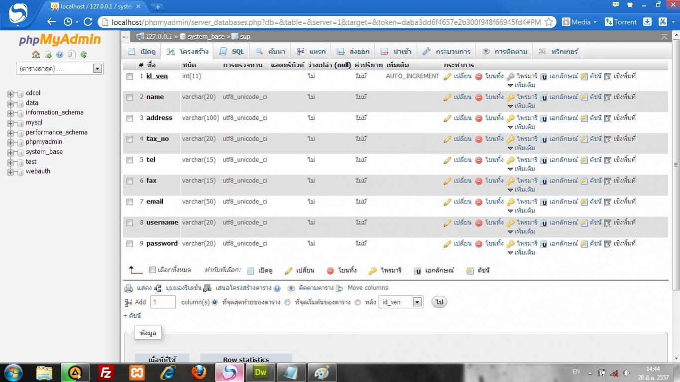Click the green reload navigation icon in sidebar
The width and height of the screenshot is (680, 382).
84,55
